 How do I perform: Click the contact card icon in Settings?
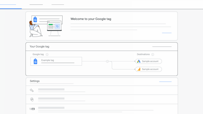coord(32,109)
